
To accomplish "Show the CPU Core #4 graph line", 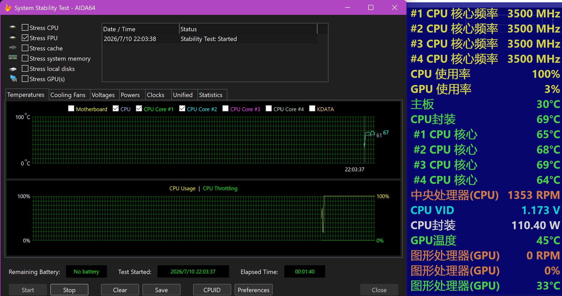I will click(269, 109).
